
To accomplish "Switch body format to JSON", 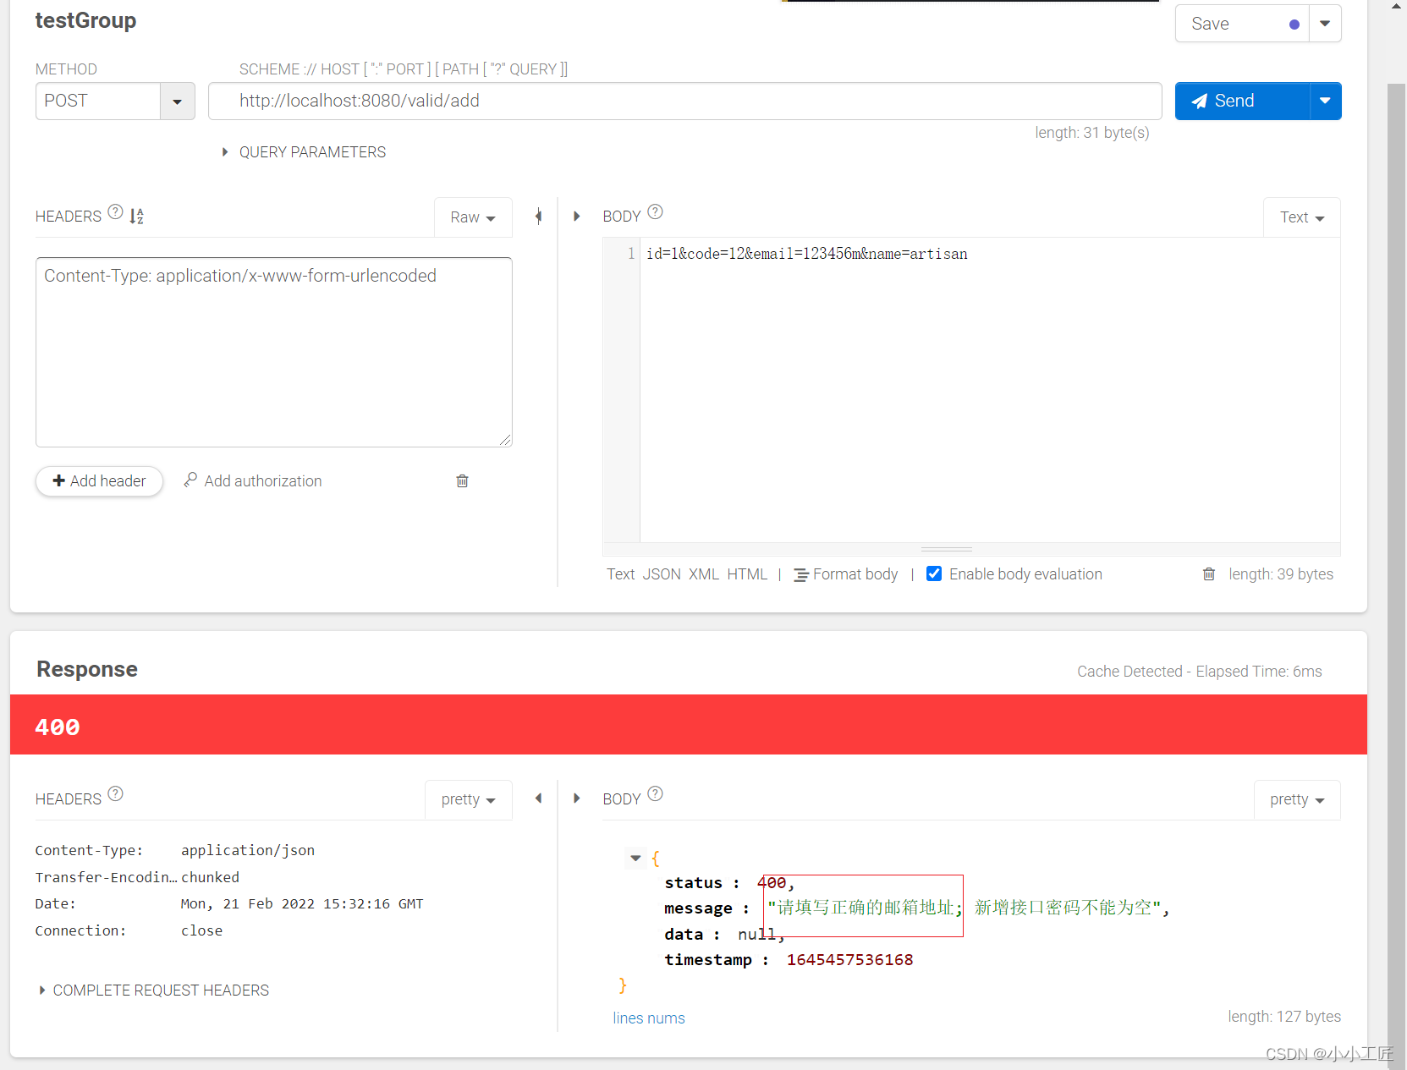I will [661, 574].
